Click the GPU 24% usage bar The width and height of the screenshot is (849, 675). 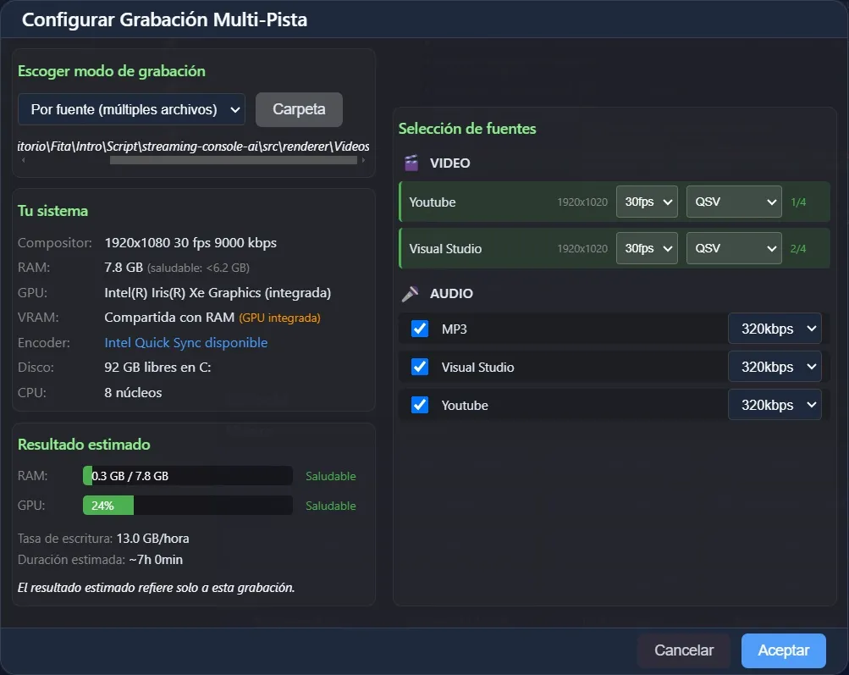[107, 505]
